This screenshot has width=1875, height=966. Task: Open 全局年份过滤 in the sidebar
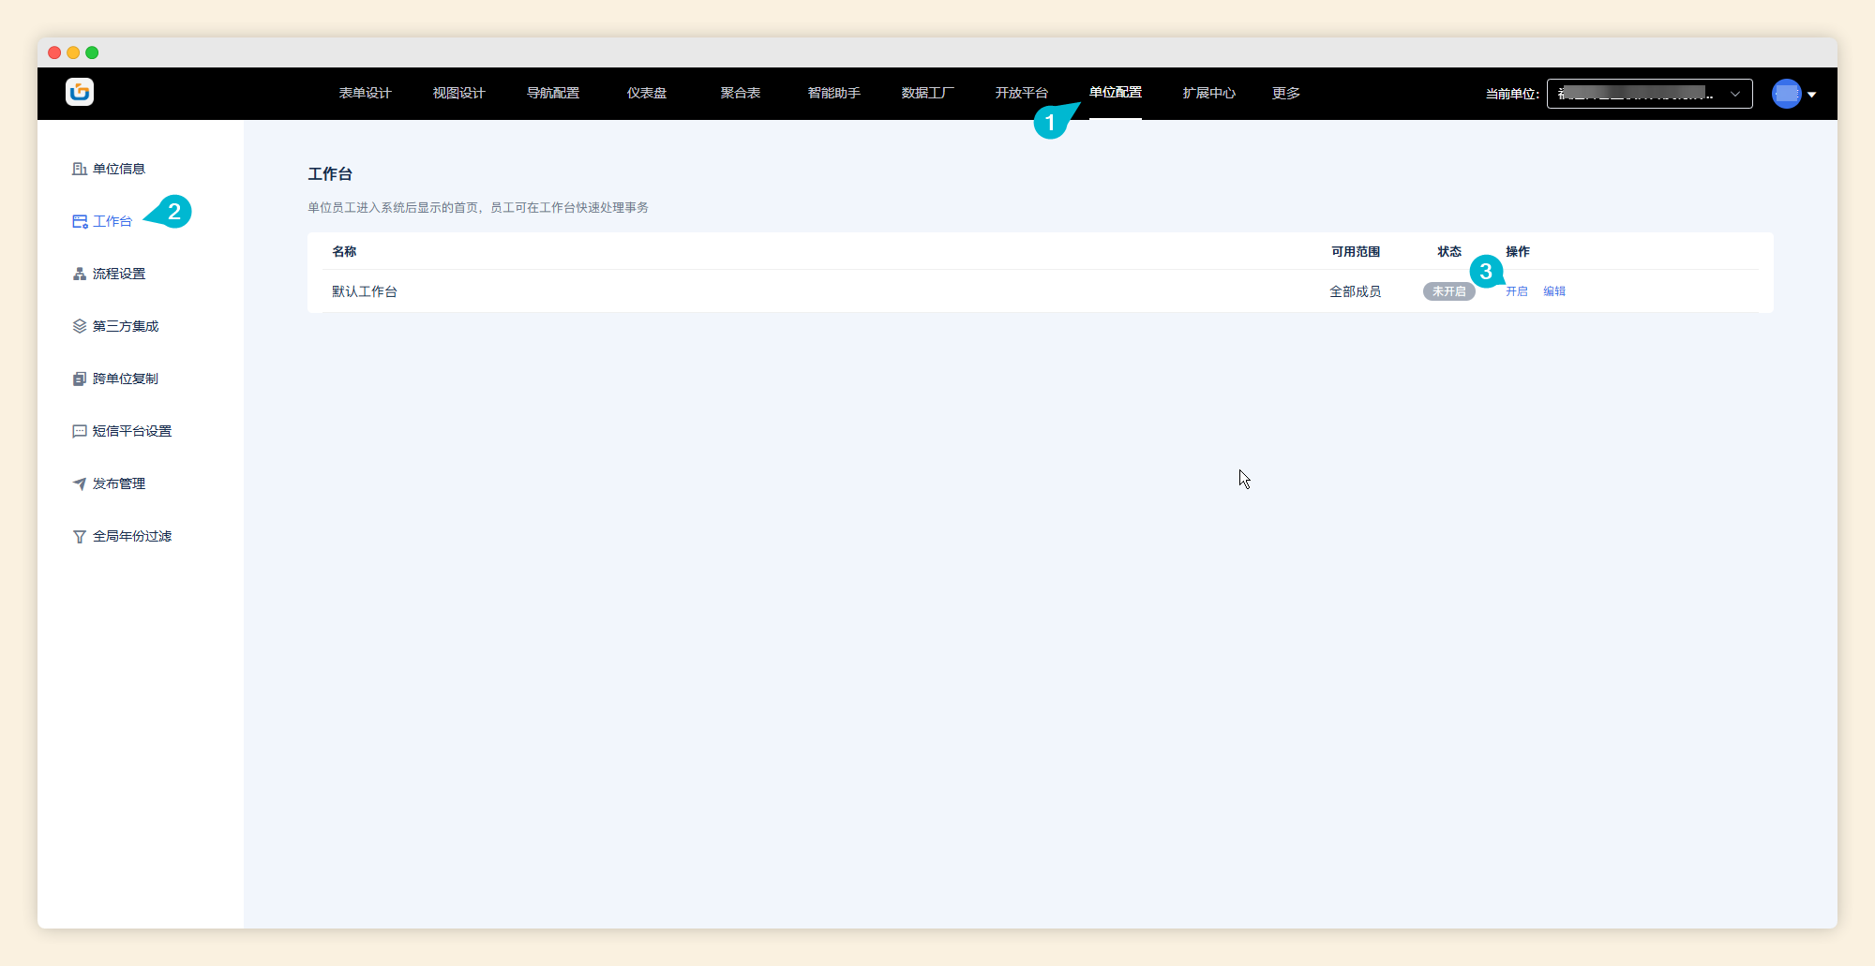point(132,536)
